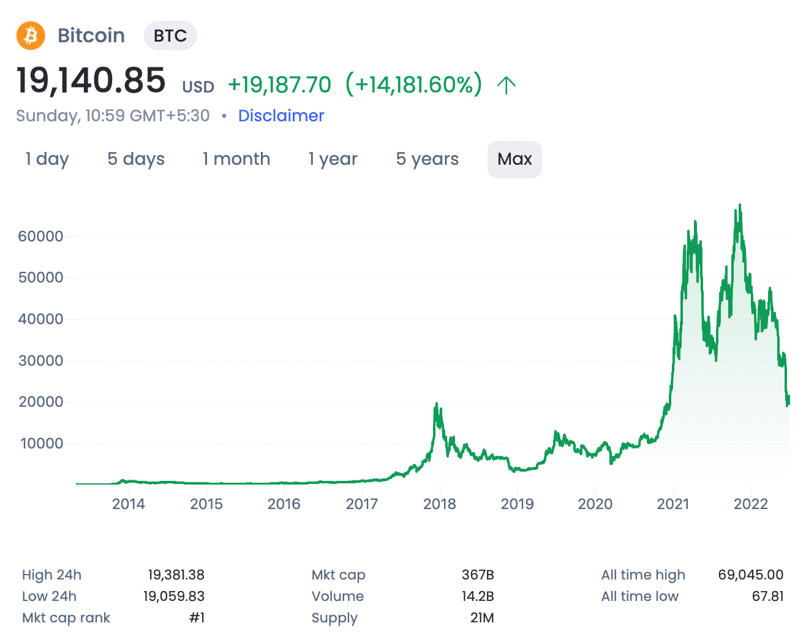
Task: Click the All time high label
Action: tap(643, 575)
